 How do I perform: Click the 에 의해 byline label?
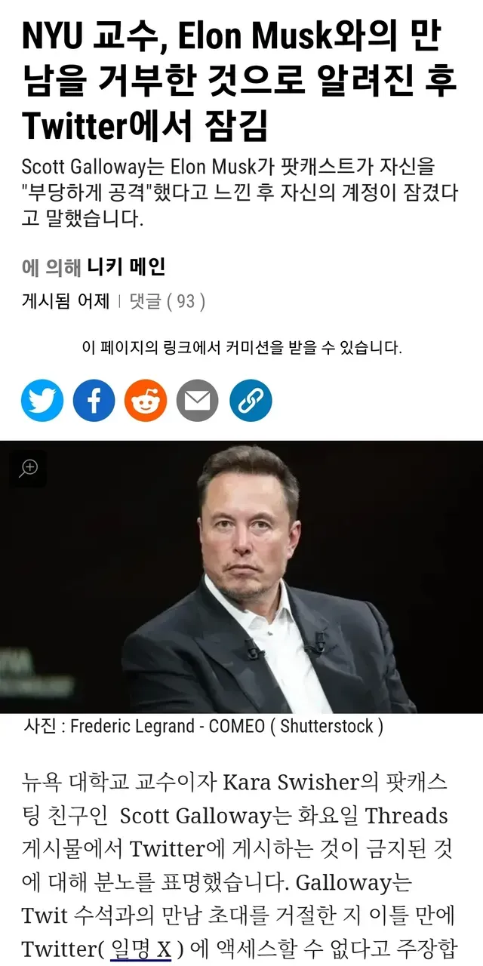point(51,267)
